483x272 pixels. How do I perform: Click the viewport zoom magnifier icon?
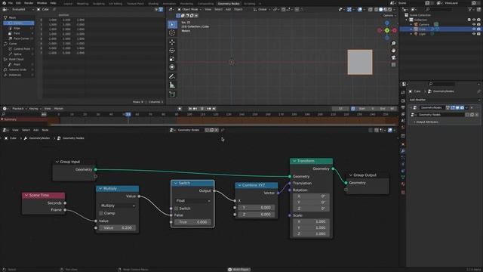(x=393, y=43)
